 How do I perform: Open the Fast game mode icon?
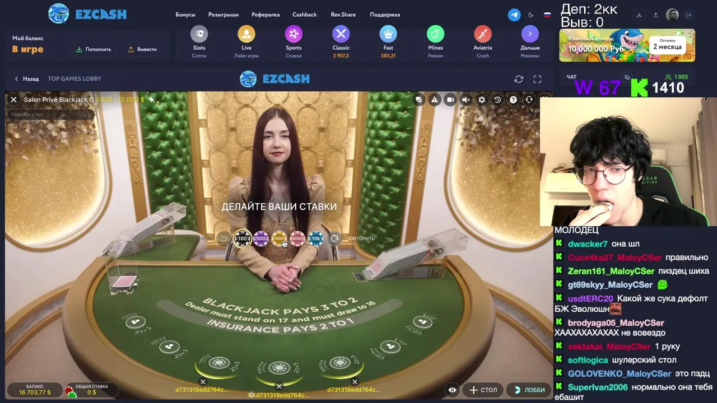click(x=388, y=34)
